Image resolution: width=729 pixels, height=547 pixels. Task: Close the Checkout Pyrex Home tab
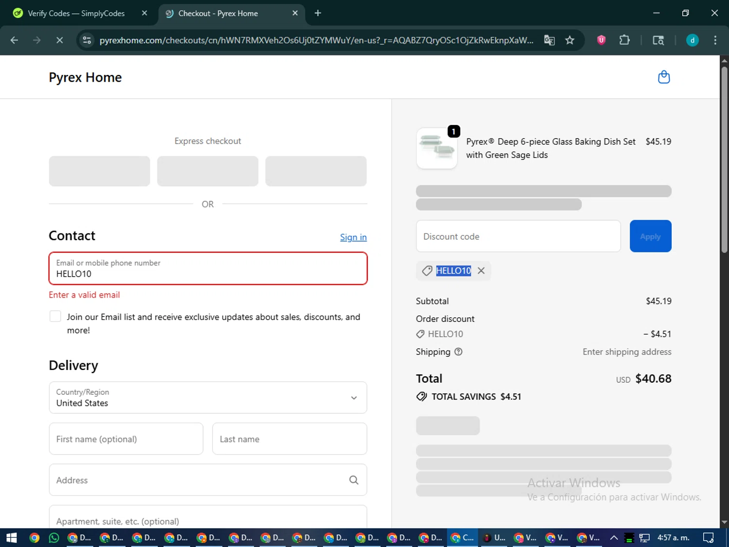295,13
